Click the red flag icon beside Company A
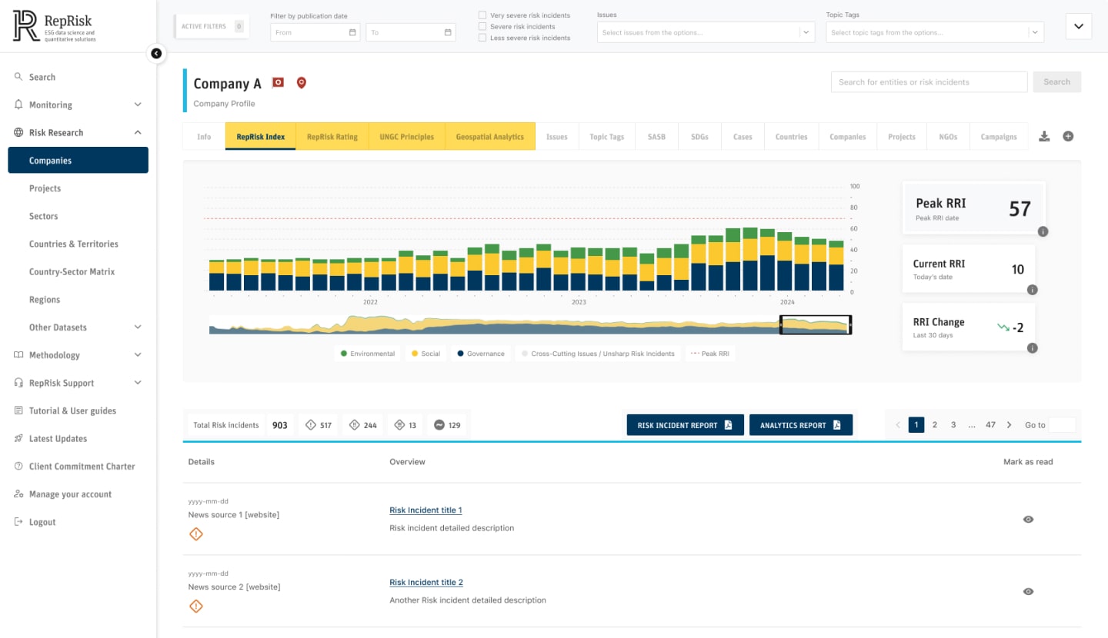 pyautogui.click(x=278, y=83)
